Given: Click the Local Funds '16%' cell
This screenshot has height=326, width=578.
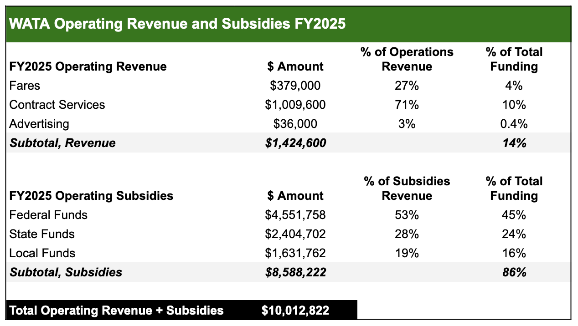Looking at the screenshot, I should point(514,253).
